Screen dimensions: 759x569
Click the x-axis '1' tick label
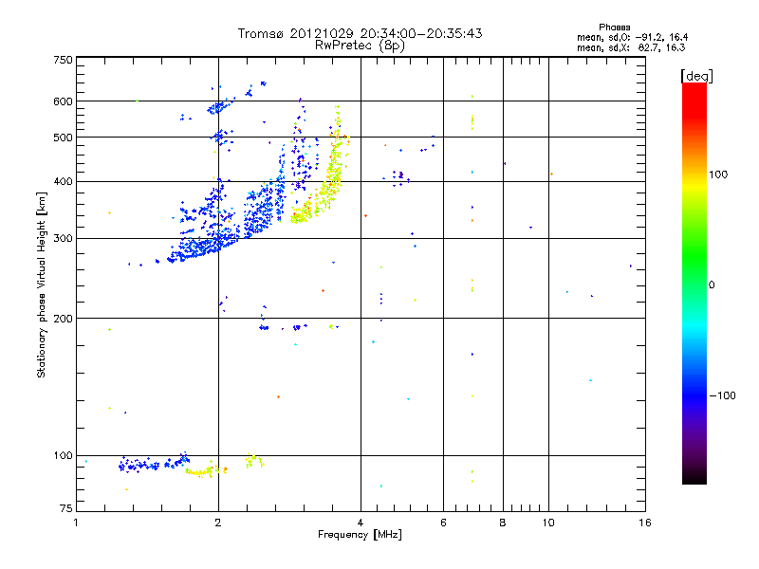[x=76, y=523]
